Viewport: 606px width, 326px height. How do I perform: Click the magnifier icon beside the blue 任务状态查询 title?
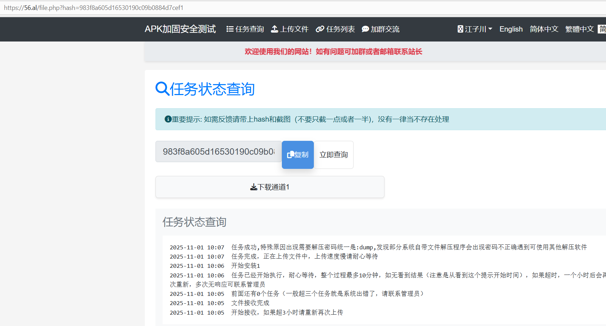pyautogui.click(x=162, y=89)
